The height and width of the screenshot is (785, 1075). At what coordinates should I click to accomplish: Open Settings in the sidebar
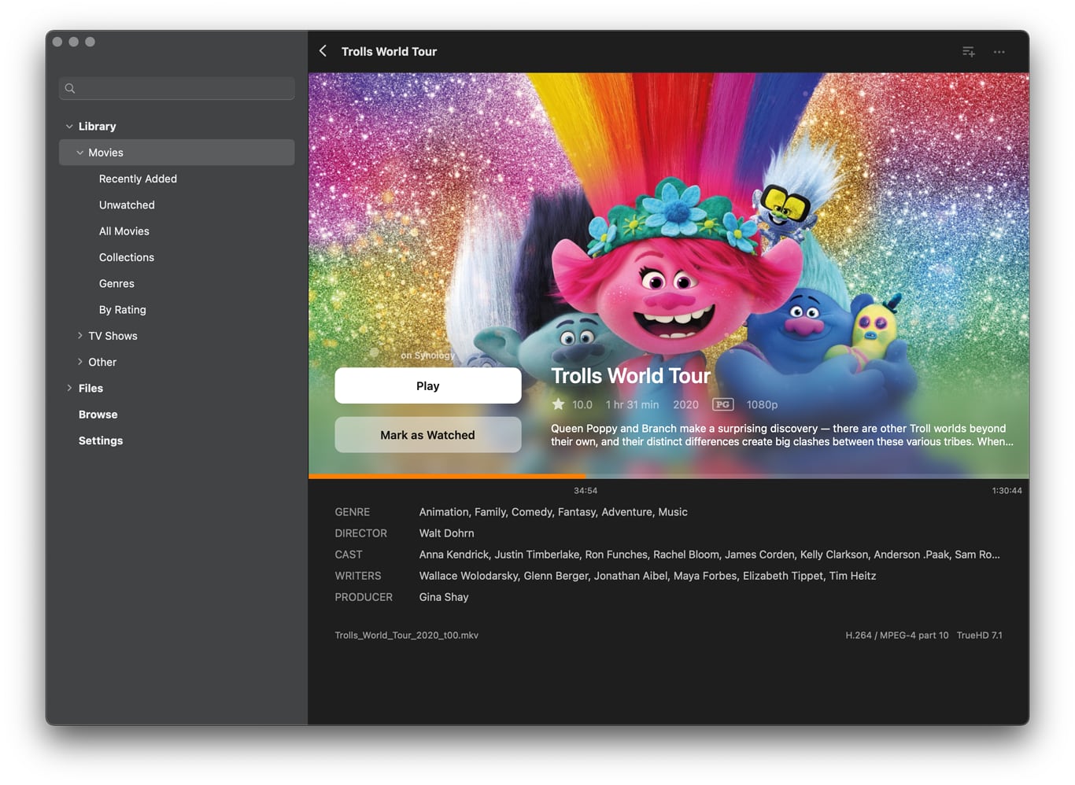(x=101, y=440)
